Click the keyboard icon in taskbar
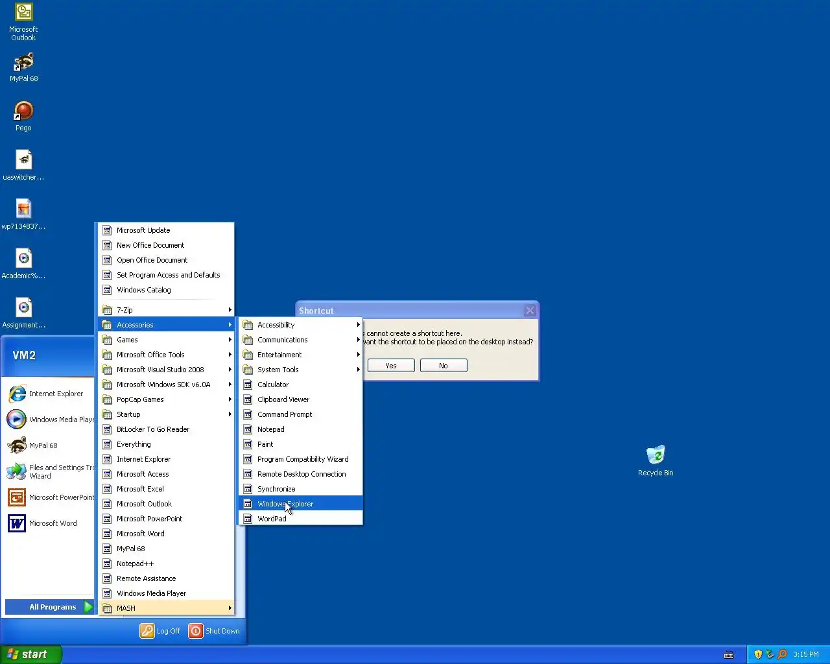 729,654
